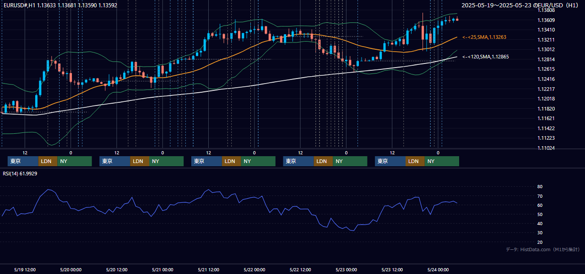Click price axis value 1.12814
This screenshot has height=274, width=585.
pos(546,59)
